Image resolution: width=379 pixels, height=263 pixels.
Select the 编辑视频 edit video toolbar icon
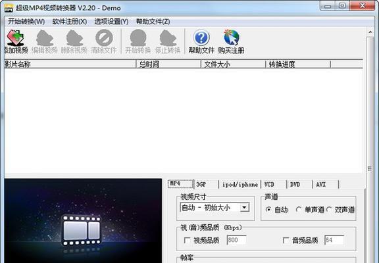point(45,37)
